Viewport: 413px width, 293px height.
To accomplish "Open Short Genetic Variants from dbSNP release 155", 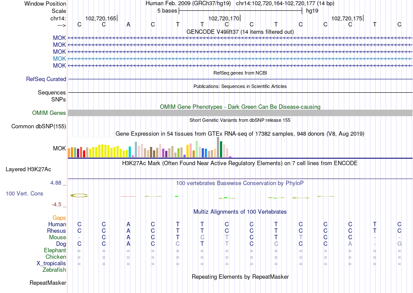I will click(x=240, y=120).
